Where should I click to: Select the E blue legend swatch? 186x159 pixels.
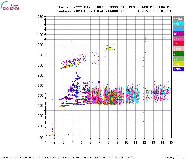pyautogui.click(x=179, y=29)
